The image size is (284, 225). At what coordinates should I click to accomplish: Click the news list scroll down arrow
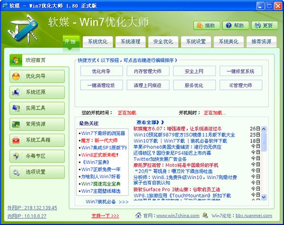[264, 197]
